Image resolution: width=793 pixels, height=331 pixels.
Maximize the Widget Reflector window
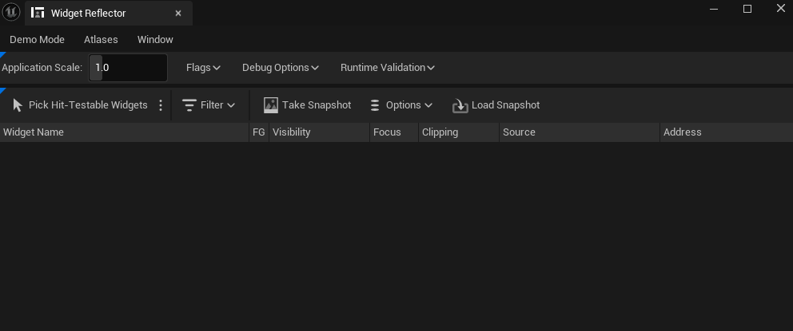click(747, 9)
